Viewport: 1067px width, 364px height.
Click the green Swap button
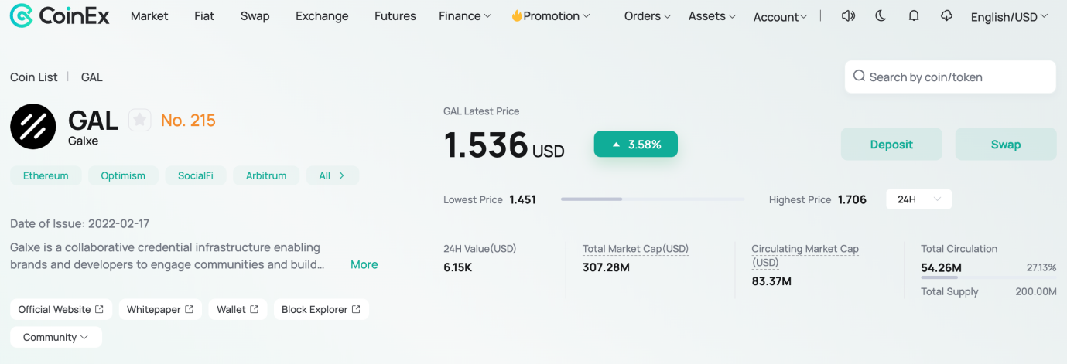1006,145
